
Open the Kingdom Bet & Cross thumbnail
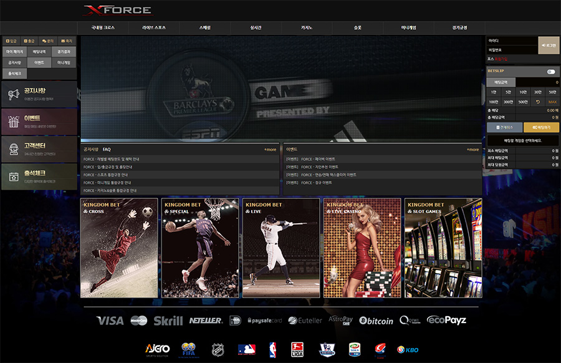pyautogui.click(x=119, y=248)
